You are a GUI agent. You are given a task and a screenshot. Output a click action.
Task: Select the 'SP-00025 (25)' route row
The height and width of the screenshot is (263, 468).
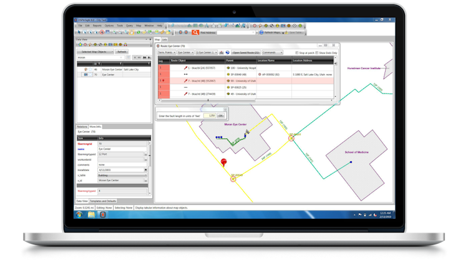[x=246, y=87]
